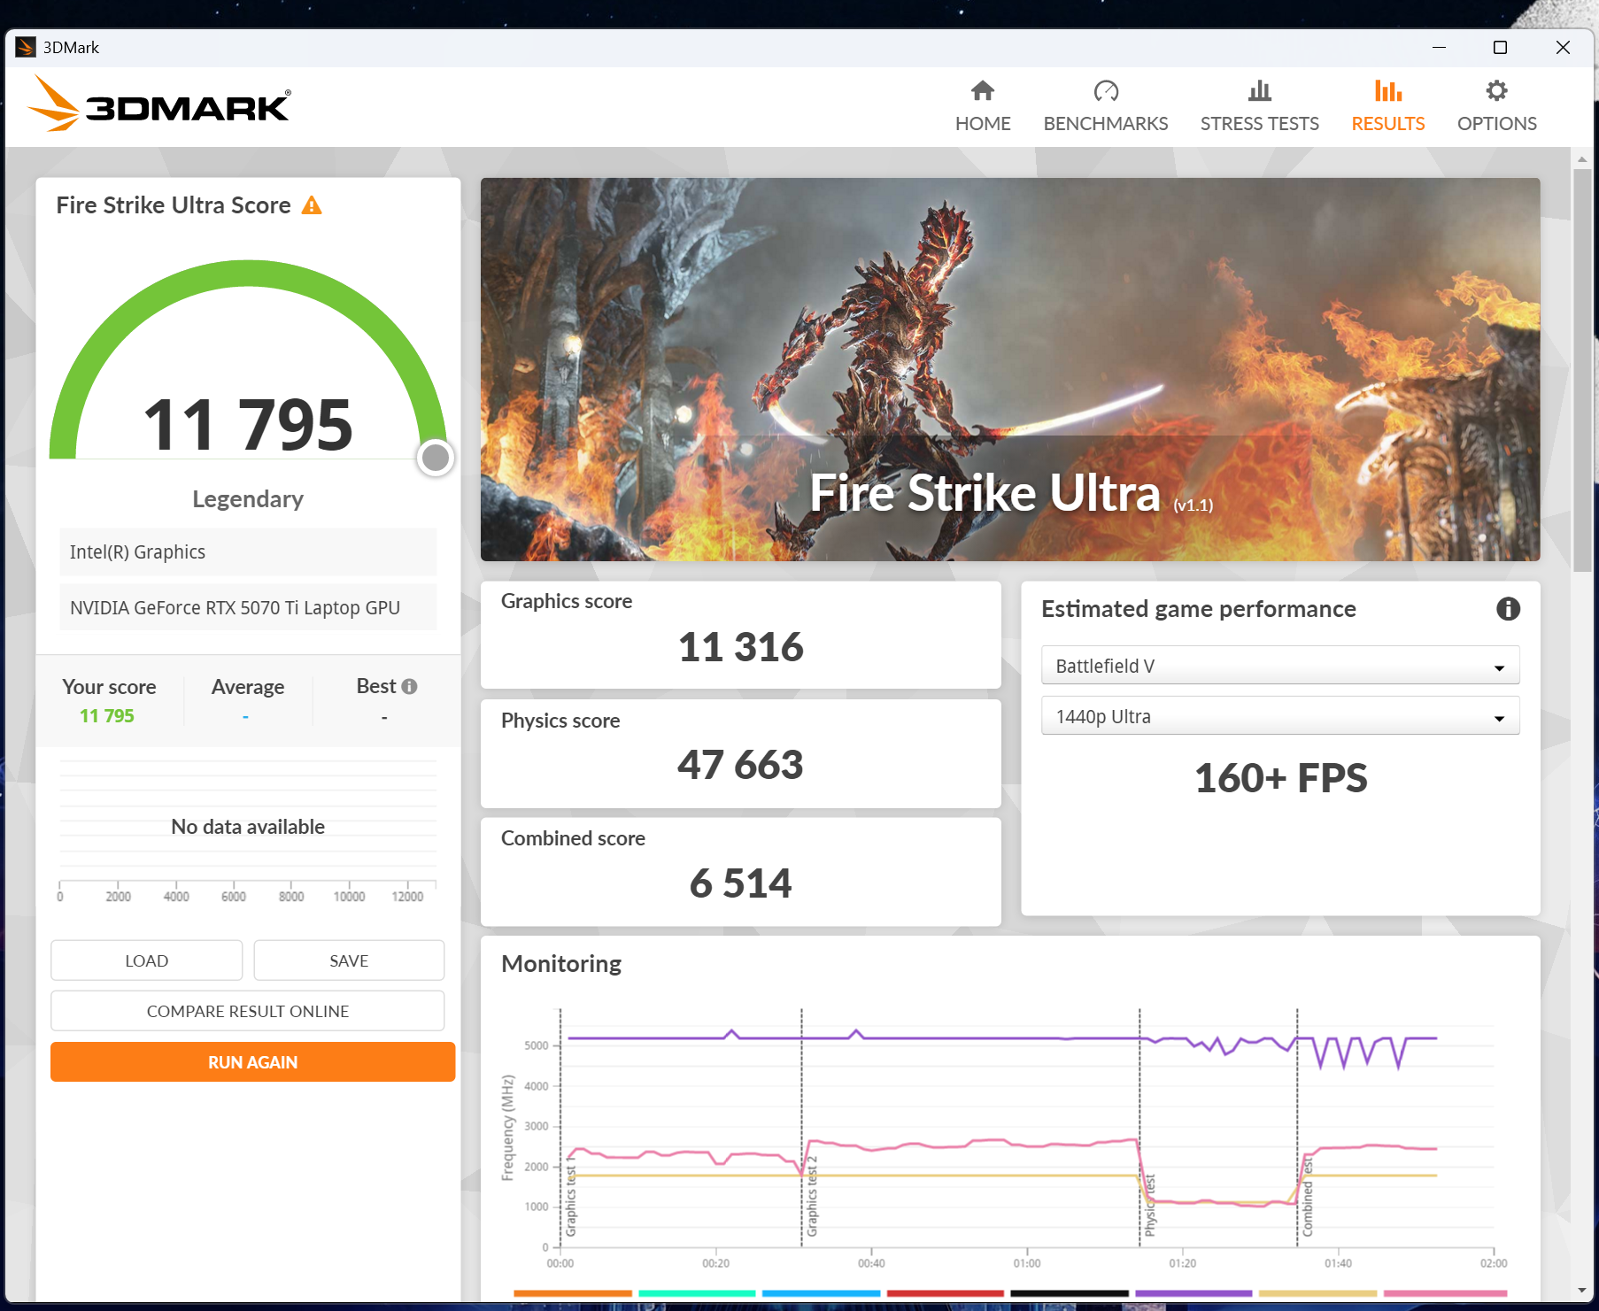Viewport: 1599px width, 1311px height.
Task: Click the light blue monitoring legend swatch
Action: click(821, 1293)
